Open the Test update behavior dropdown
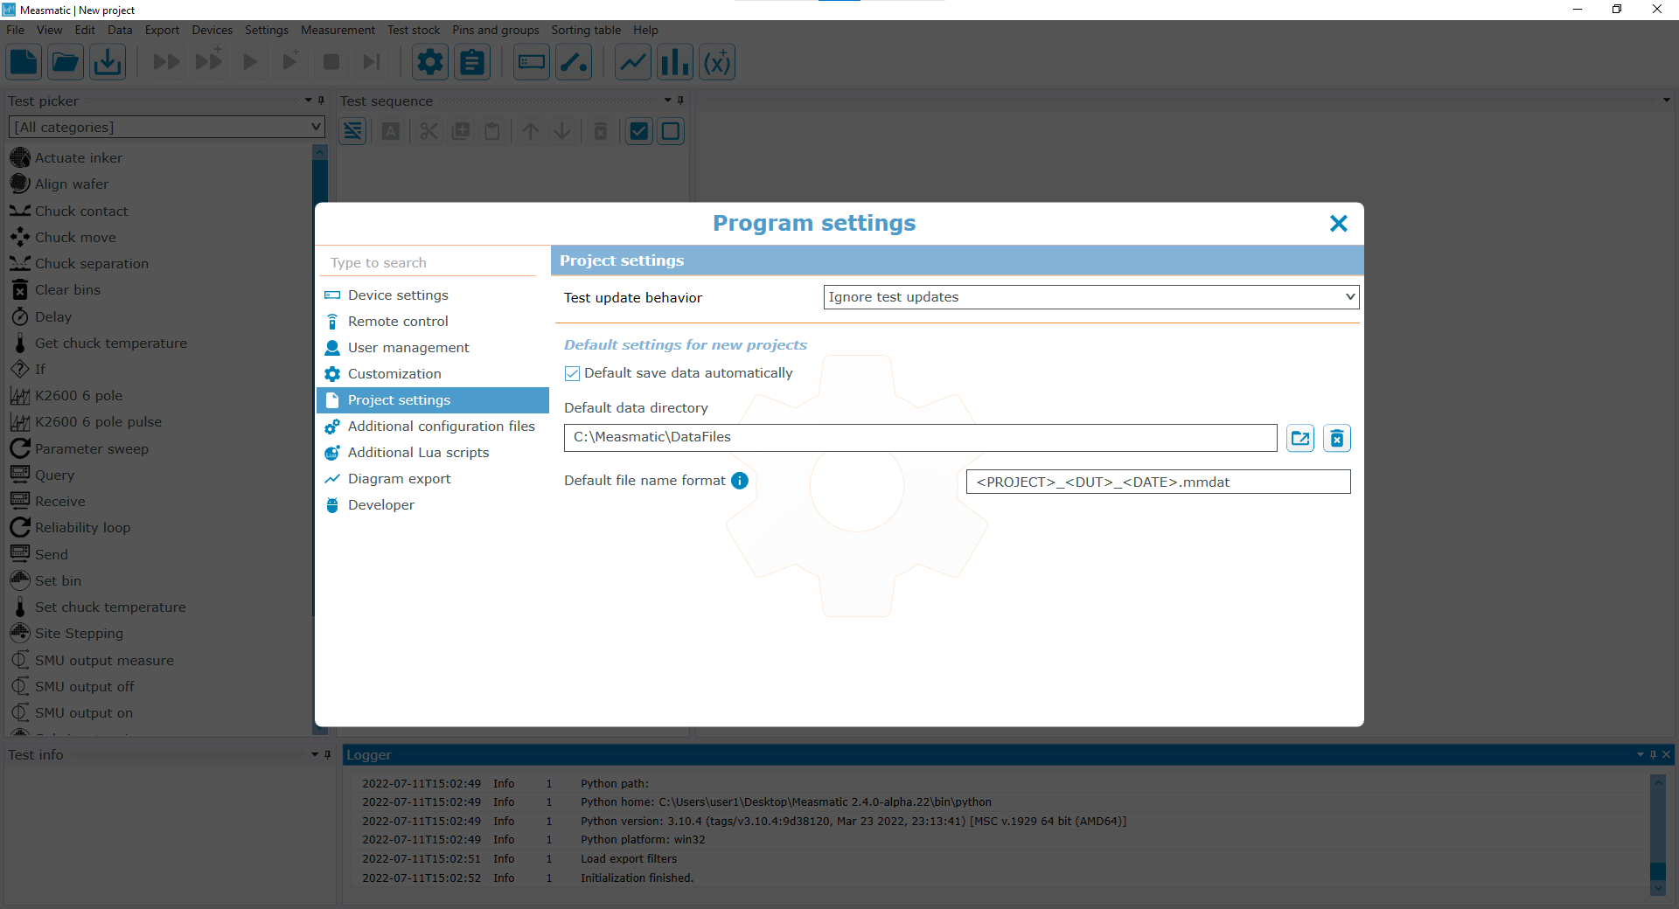Viewport: 1679px width, 909px height. click(x=1091, y=297)
